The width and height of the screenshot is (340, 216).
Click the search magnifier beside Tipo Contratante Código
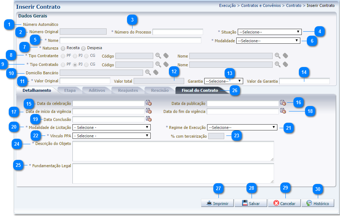[158, 56]
